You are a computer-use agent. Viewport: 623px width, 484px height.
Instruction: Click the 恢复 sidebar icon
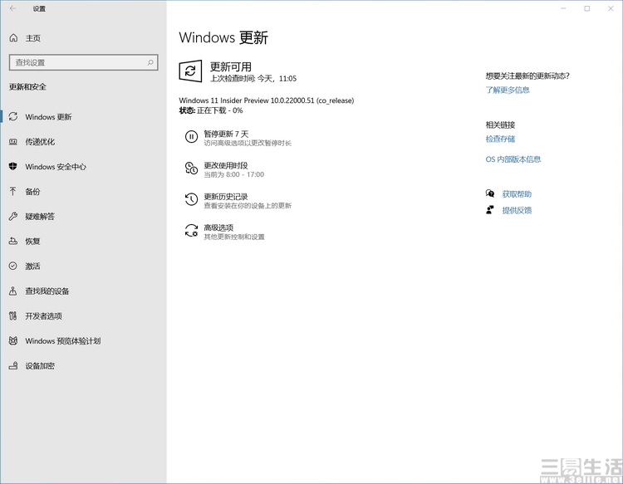(x=13, y=241)
